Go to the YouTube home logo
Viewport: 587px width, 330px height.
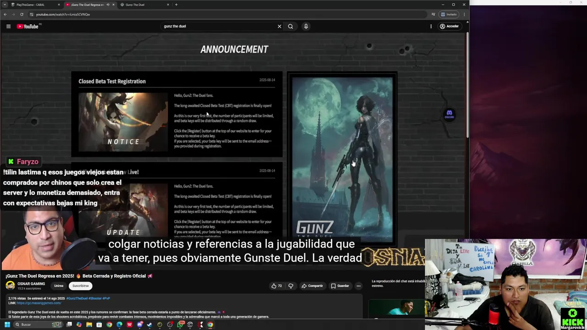(x=28, y=26)
